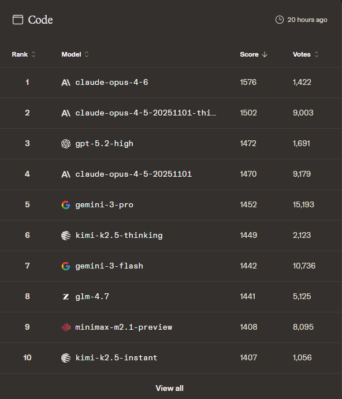Click the Score column header label
Image resolution: width=342 pixels, height=399 pixels.
(249, 54)
